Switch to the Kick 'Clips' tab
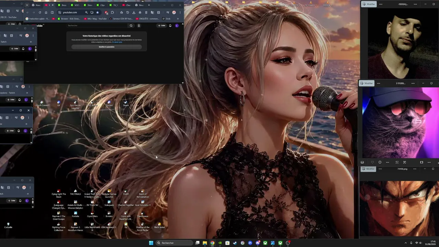Image resolution: width=439 pixels, height=247 pixels. coord(101,5)
